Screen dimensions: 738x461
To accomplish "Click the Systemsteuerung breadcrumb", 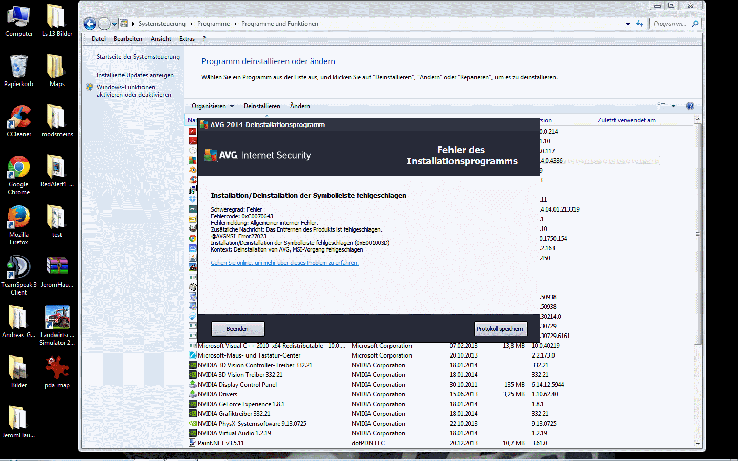I will pos(162,24).
